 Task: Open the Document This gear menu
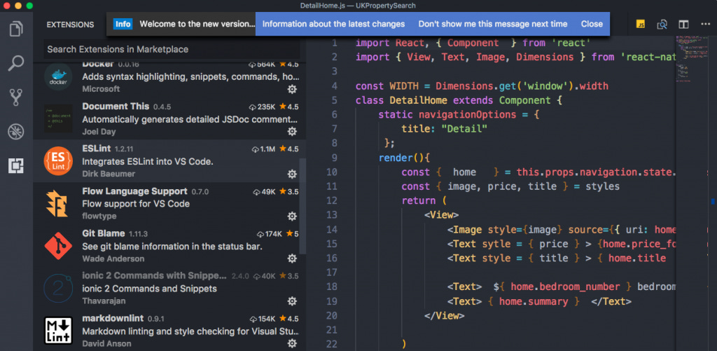(x=292, y=131)
